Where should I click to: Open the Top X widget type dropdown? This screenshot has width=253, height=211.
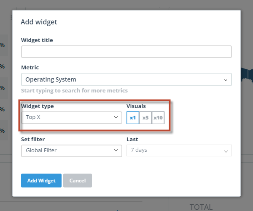point(72,118)
